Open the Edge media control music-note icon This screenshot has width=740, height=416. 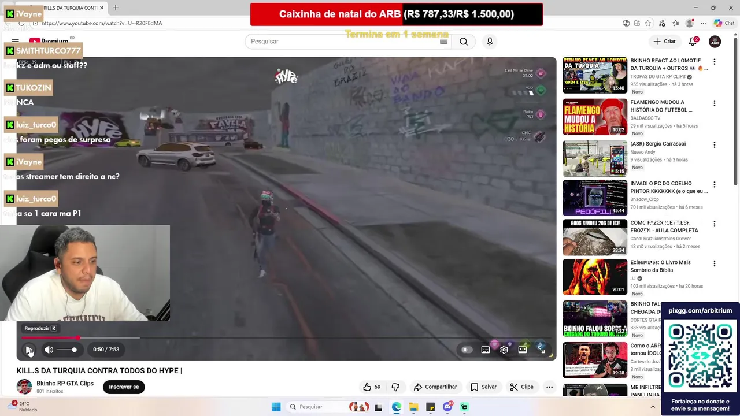pos(661,23)
